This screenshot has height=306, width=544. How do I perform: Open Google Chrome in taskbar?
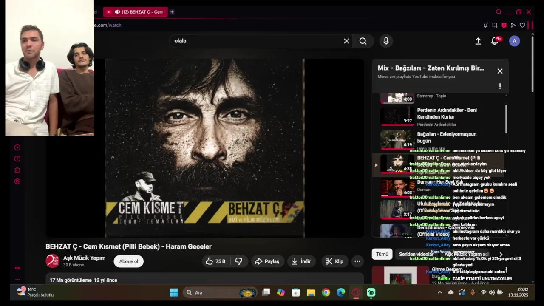[326, 292]
